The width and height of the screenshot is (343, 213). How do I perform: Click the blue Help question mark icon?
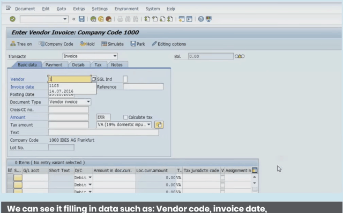(x=201, y=19)
